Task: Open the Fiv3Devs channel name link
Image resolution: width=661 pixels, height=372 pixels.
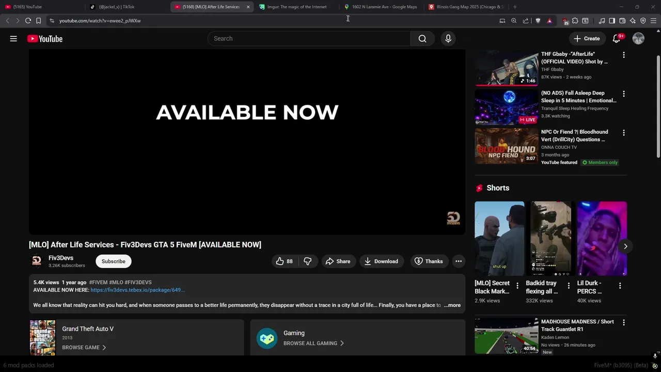Action: 61,258
